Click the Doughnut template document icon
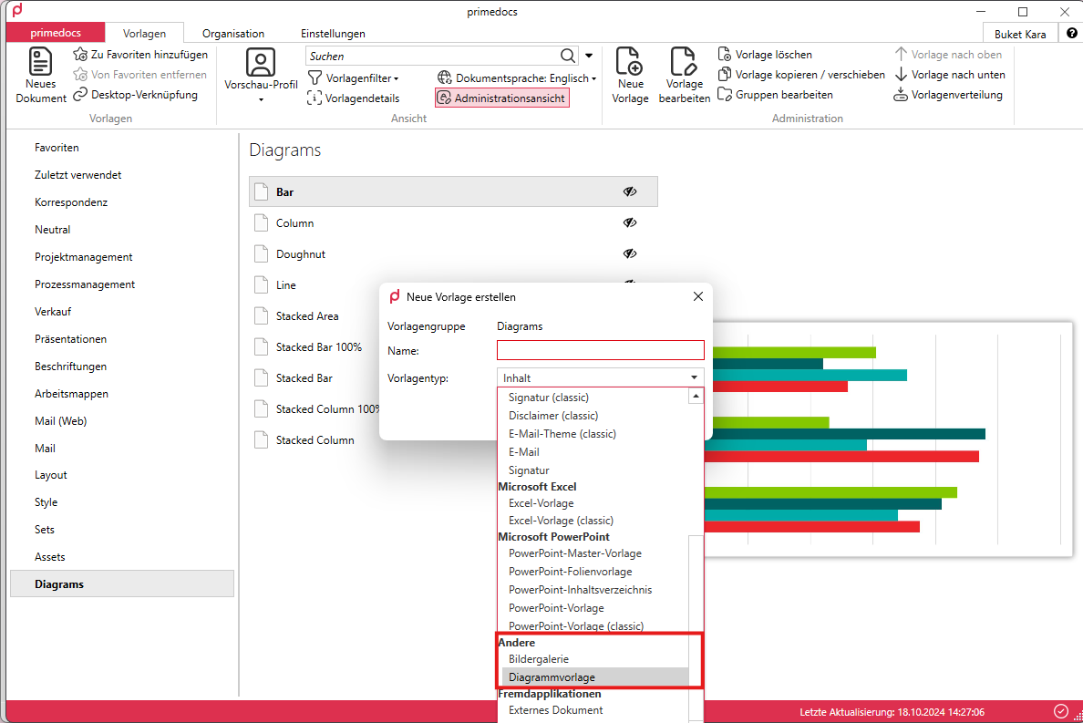The width and height of the screenshot is (1083, 723). [x=261, y=254]
